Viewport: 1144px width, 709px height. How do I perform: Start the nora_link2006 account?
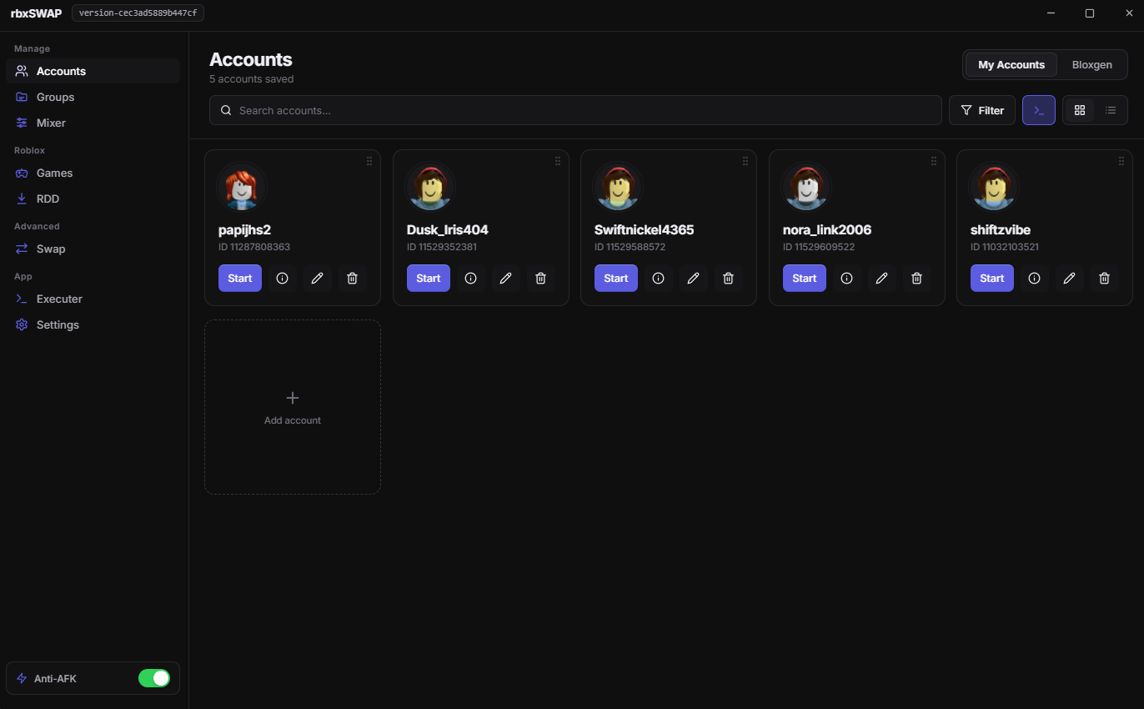(x=805, y=279)
